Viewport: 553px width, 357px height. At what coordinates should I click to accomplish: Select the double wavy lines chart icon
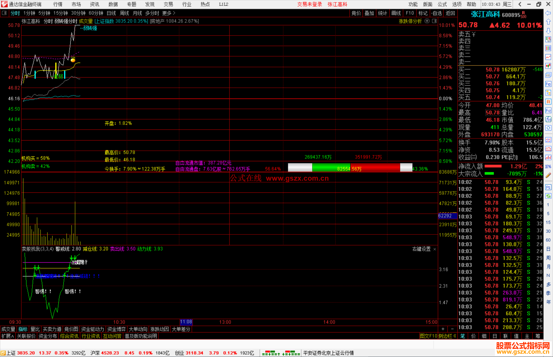pos(548,140)
